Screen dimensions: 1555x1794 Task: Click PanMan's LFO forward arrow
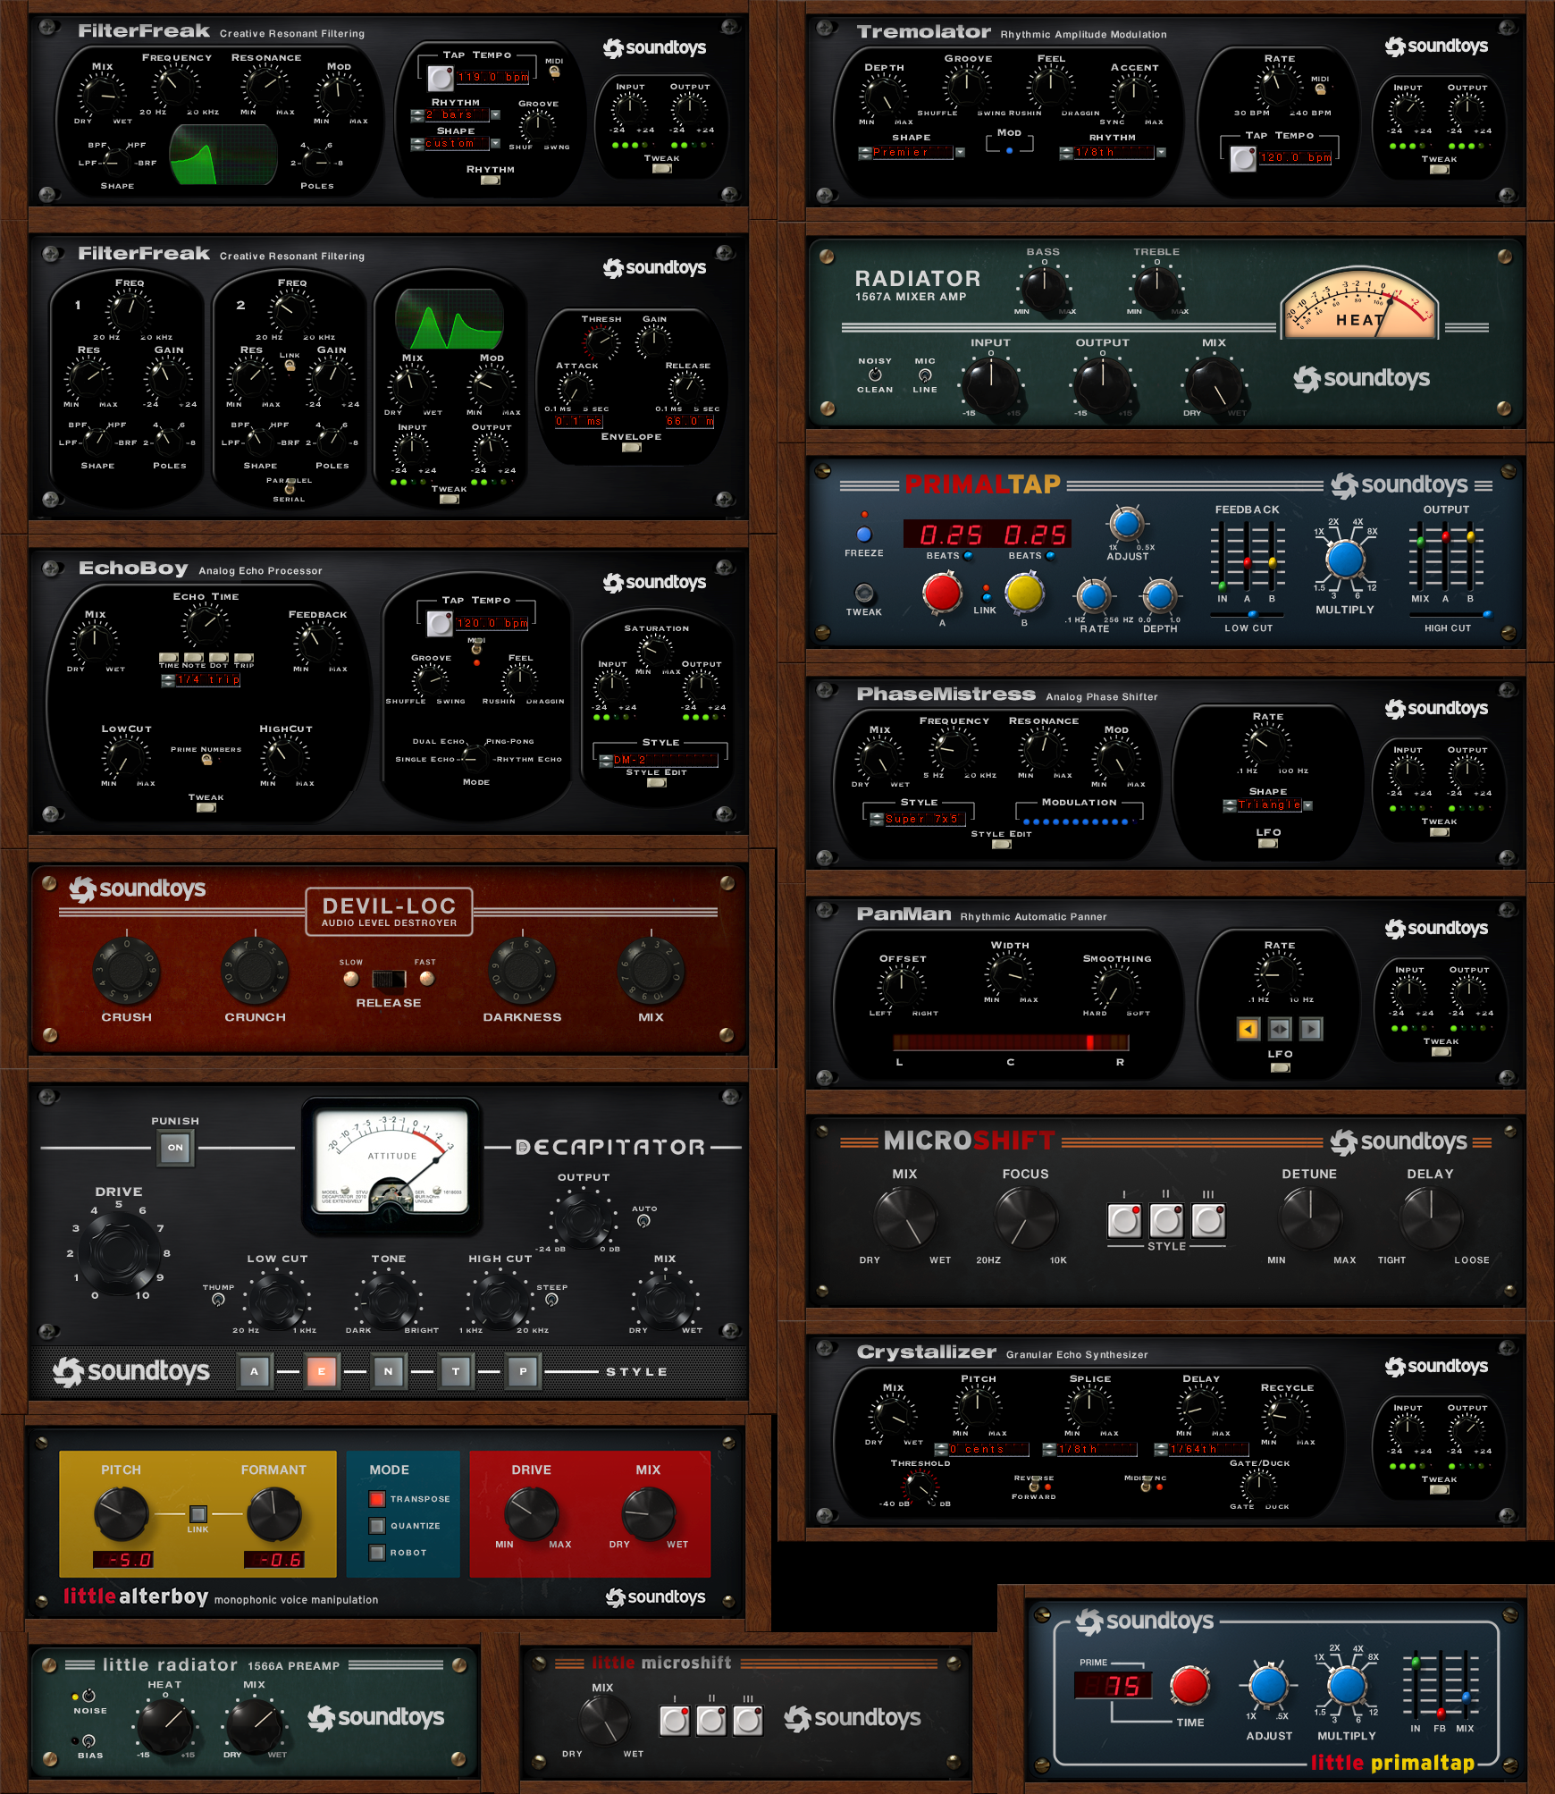coord(1312,1029)
